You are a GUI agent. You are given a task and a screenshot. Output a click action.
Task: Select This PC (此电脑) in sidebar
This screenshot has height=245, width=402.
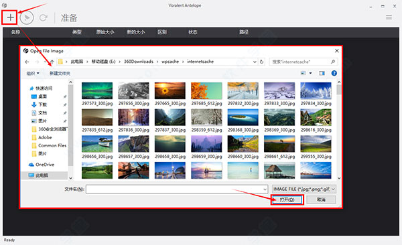point(38,175)
